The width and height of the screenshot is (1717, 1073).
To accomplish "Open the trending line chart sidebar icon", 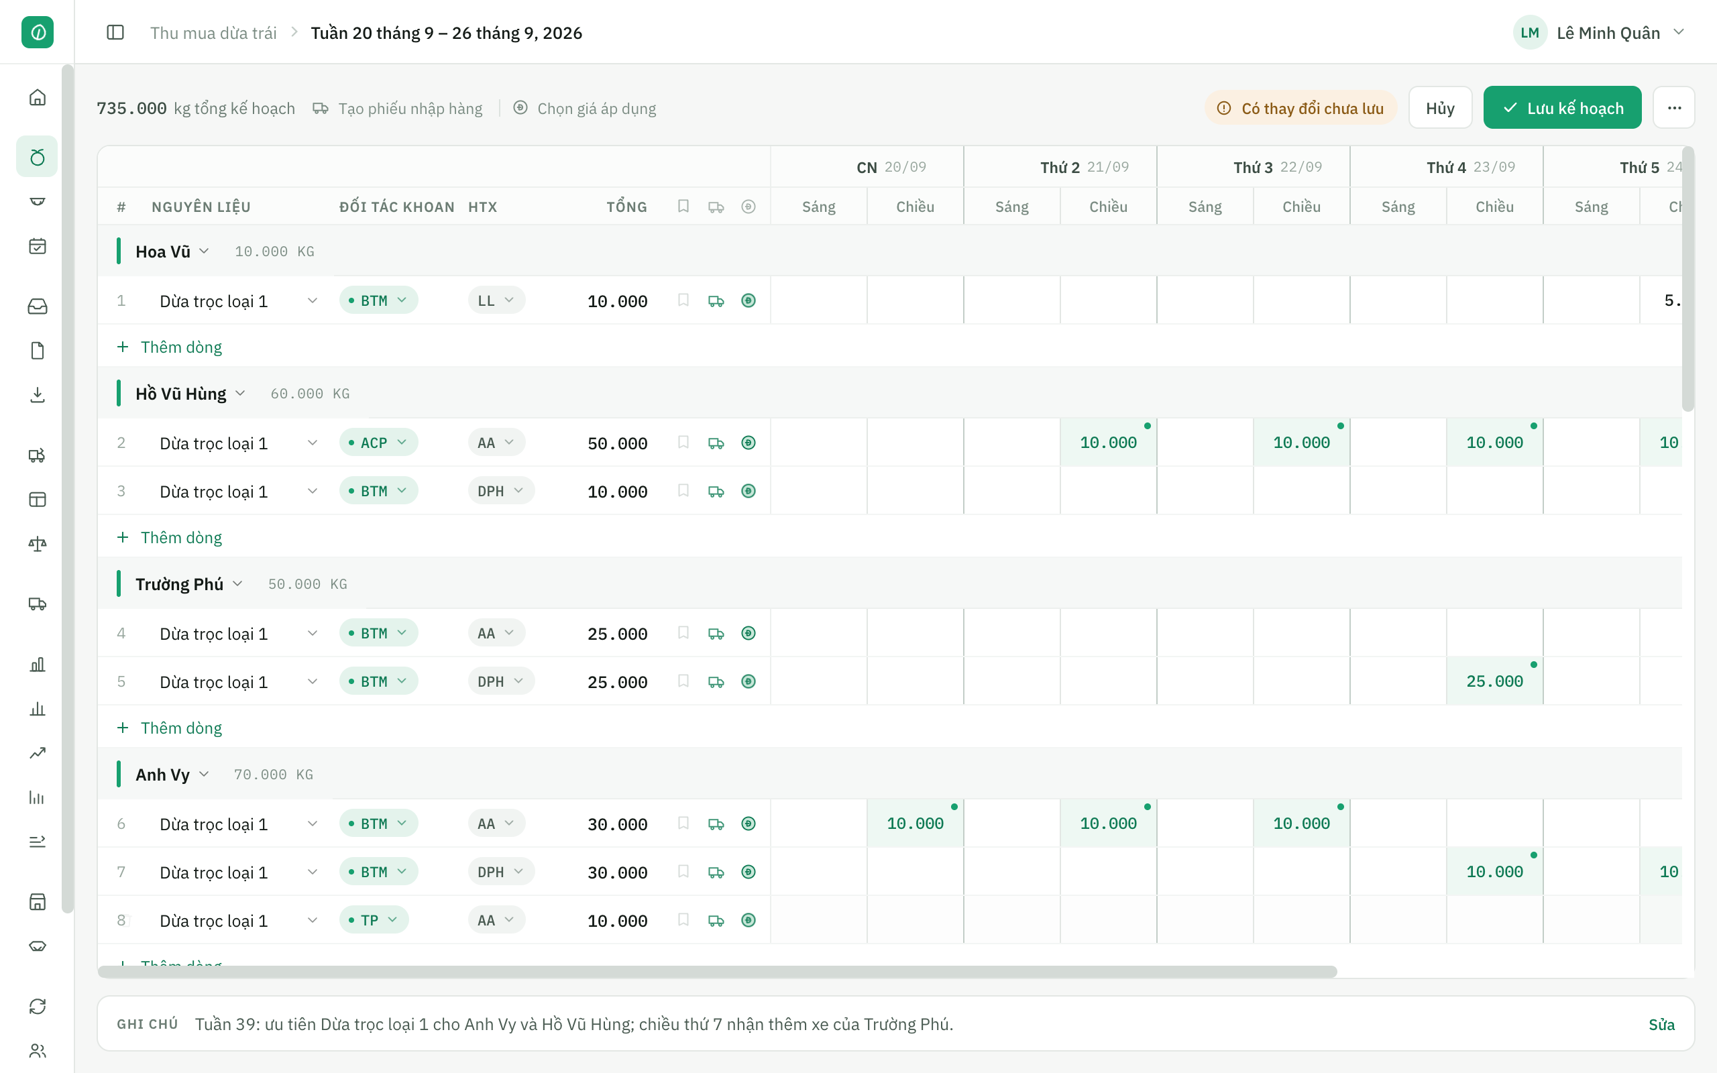I will pos(37,753).
